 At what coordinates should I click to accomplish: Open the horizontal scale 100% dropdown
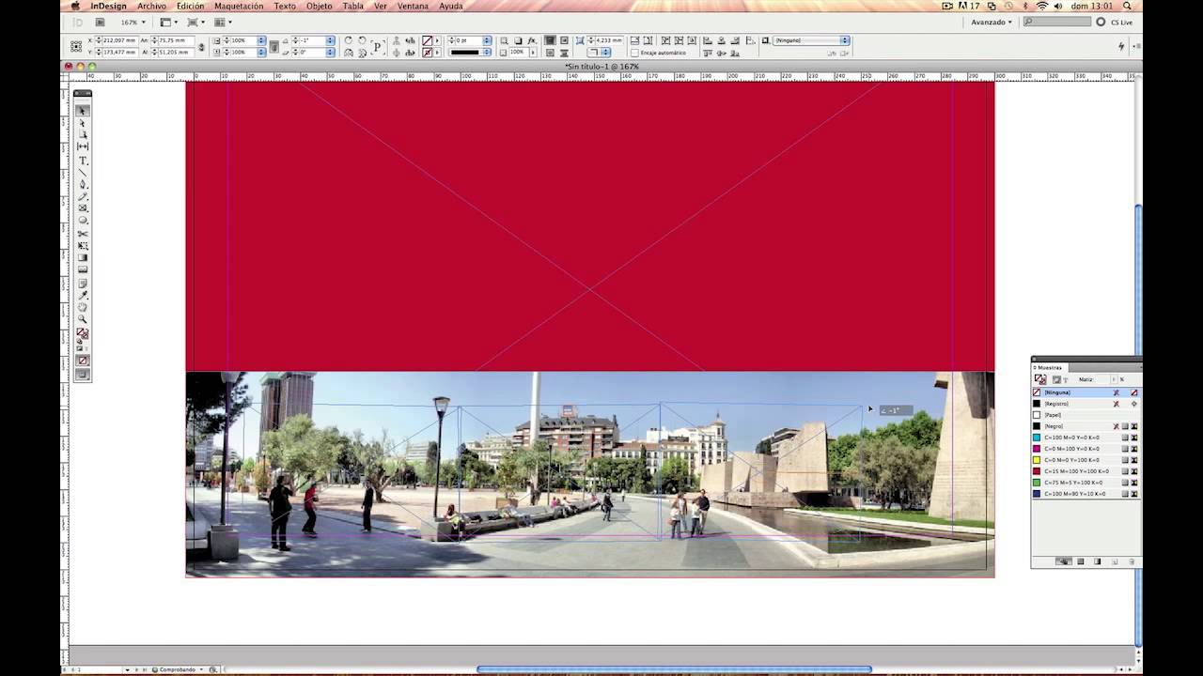(261, 40)
